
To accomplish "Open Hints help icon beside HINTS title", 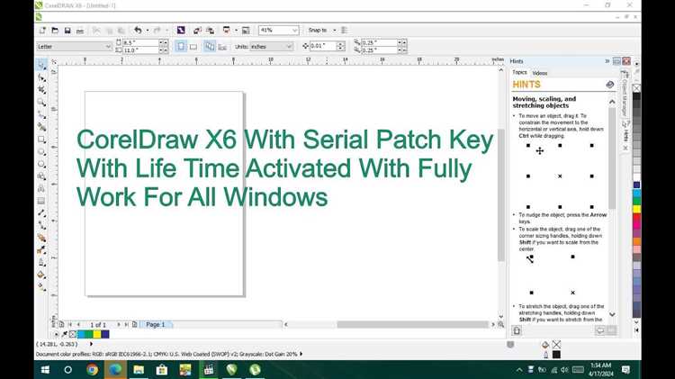I will [x=609, y=85].
